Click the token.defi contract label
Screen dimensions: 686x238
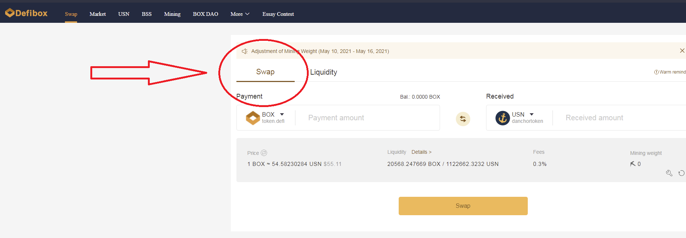273,121
